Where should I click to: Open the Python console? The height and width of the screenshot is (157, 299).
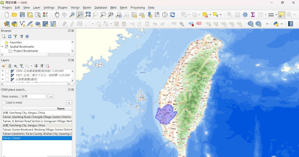pyautogui.click(x=276, y=24)
